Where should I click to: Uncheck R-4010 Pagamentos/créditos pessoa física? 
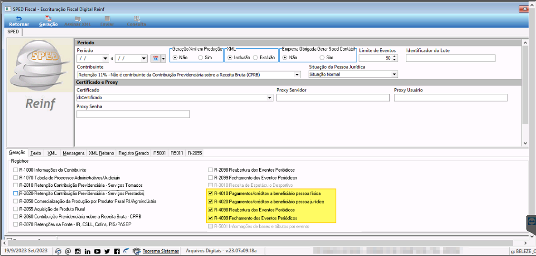coord(210,193)
